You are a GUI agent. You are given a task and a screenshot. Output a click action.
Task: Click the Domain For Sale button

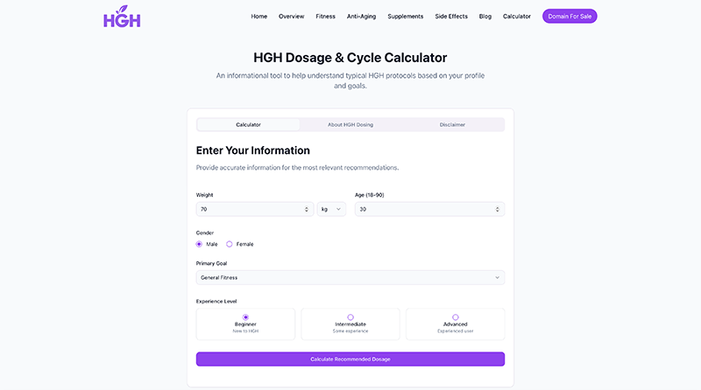click(570, 16)
